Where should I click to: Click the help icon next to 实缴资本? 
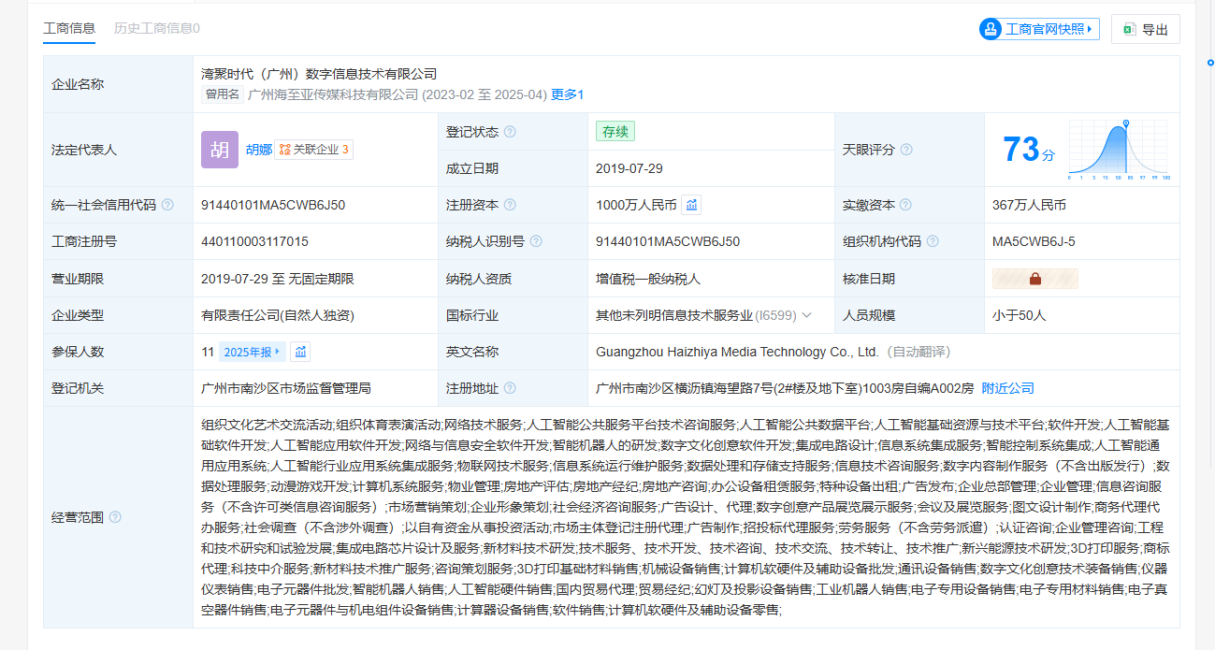point(906,205)
